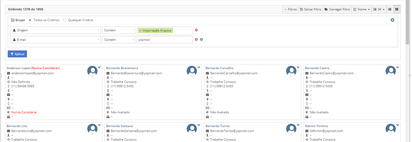Open Bernardo Castro candidate profile
This screenshot has height=142, width=412.
pyautogui.click(x=317, y=68)
